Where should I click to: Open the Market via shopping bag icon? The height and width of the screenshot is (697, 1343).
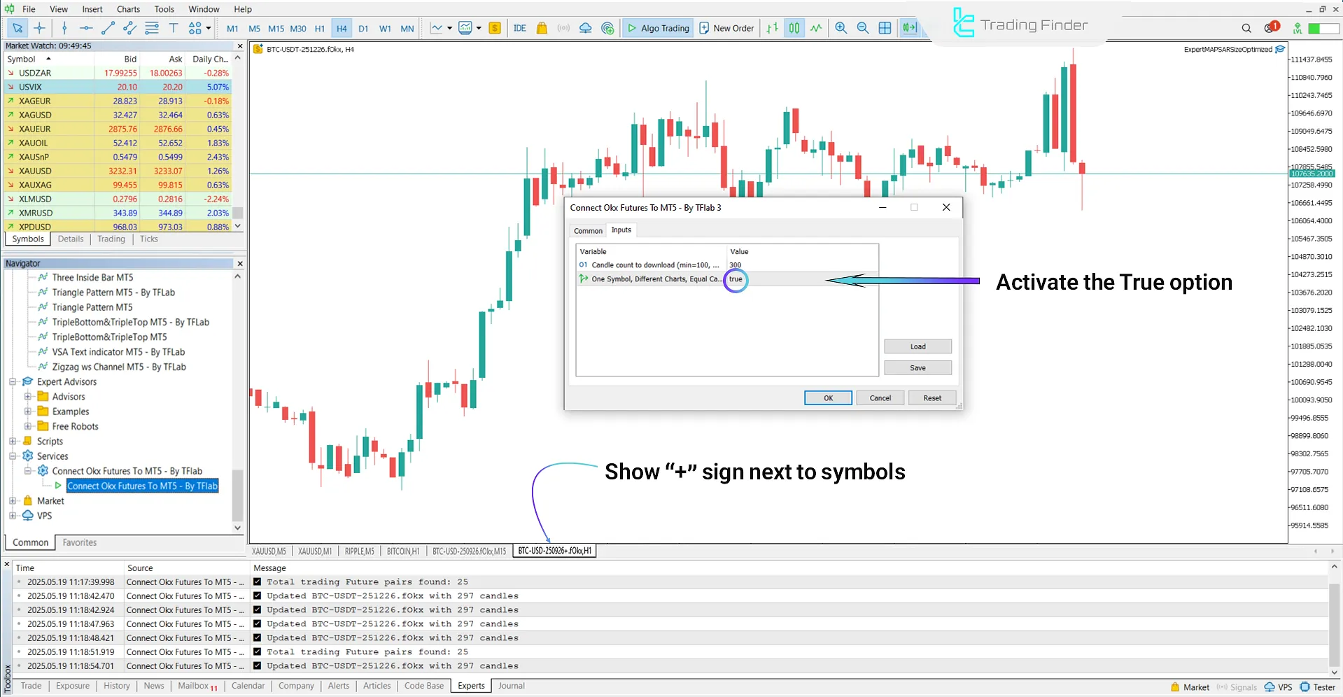tap(541, 28)
